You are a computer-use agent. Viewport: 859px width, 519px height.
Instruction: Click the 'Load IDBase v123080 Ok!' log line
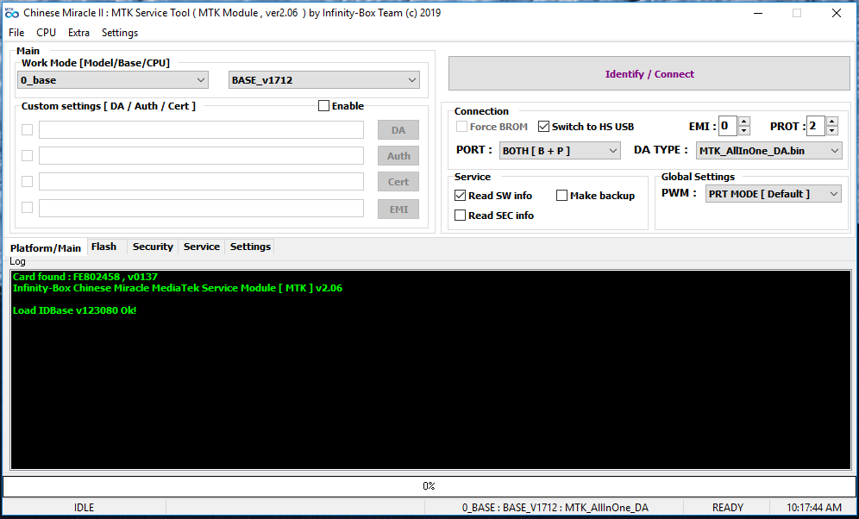[74, 310]
